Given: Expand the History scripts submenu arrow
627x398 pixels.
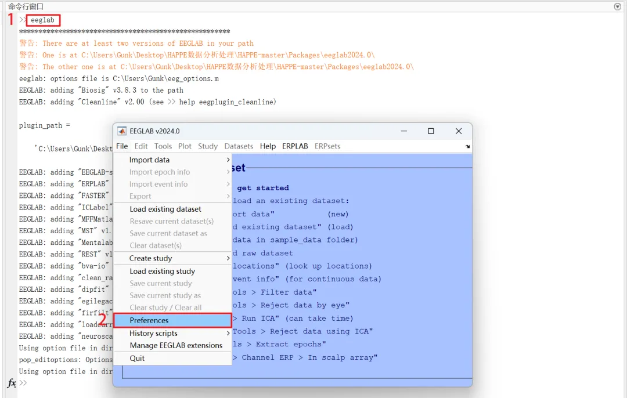Looking at the screenshot, I should point(228,333).
